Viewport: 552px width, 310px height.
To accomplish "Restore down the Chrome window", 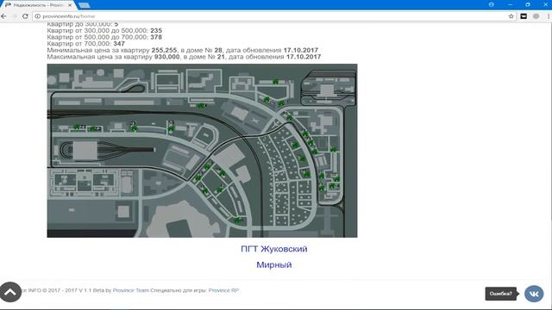I will point(527,4).
